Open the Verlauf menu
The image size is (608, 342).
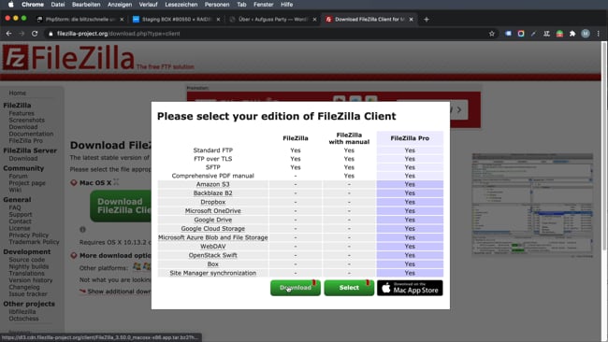[x=148, y=5]
